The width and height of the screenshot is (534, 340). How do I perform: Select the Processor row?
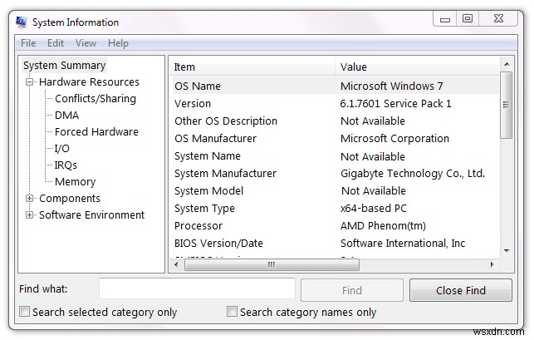pos(336,226)
